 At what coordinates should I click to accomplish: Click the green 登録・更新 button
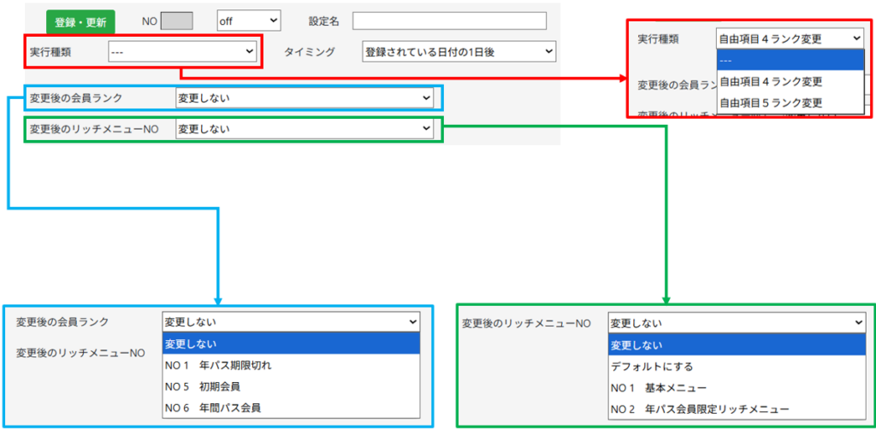tap(80, 21)
